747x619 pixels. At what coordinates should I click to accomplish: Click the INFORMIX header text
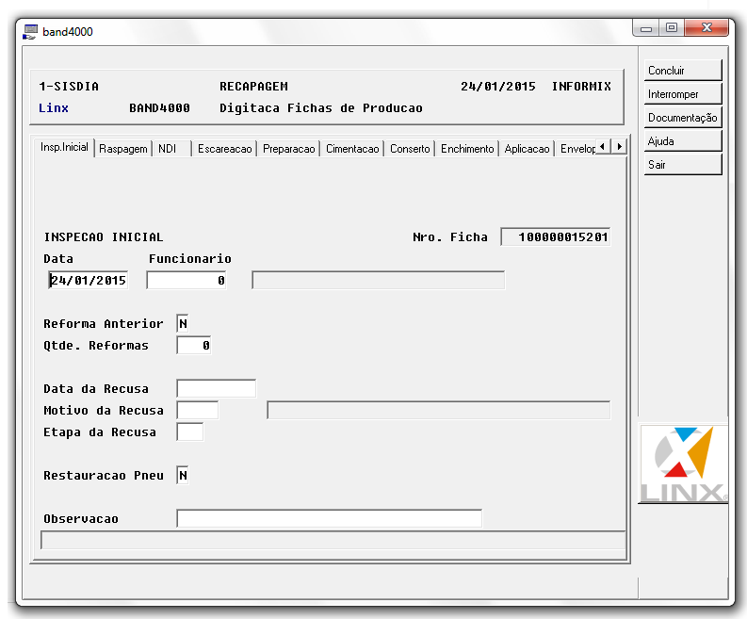click(581, 87)
